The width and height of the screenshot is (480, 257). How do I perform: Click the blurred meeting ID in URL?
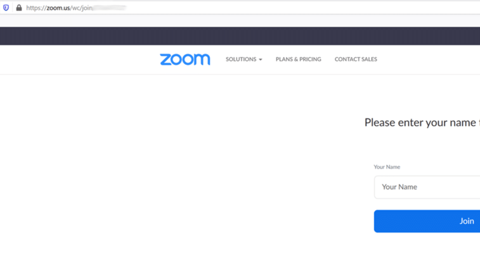[109, 8]
